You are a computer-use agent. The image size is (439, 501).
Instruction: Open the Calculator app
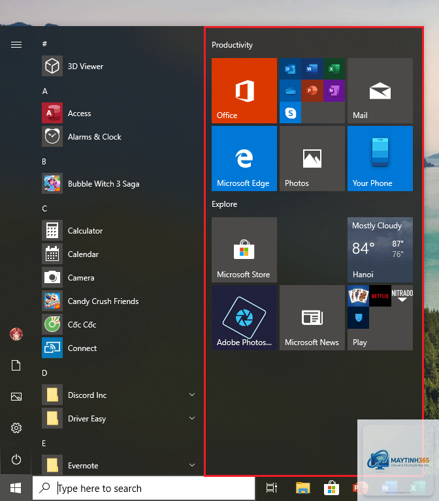[x=118, y=231]
